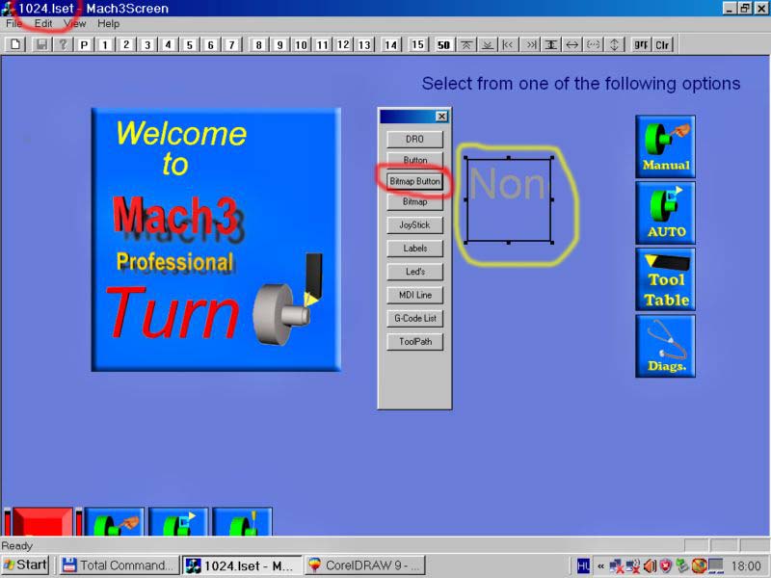Click the DRO button in palette

pos(414,139)
